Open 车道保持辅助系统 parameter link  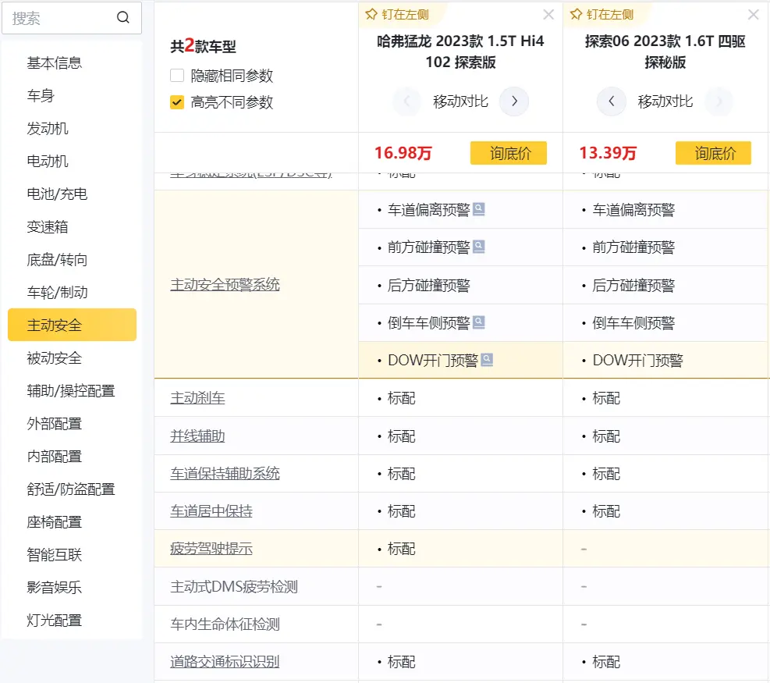coord(225,473)
